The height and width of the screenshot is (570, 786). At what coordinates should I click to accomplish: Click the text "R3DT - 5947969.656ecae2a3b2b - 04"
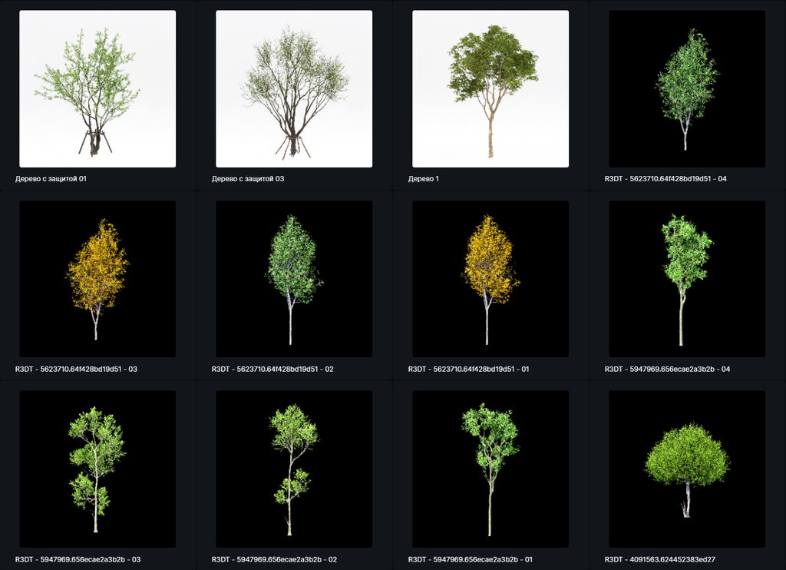tap(667, 369)
